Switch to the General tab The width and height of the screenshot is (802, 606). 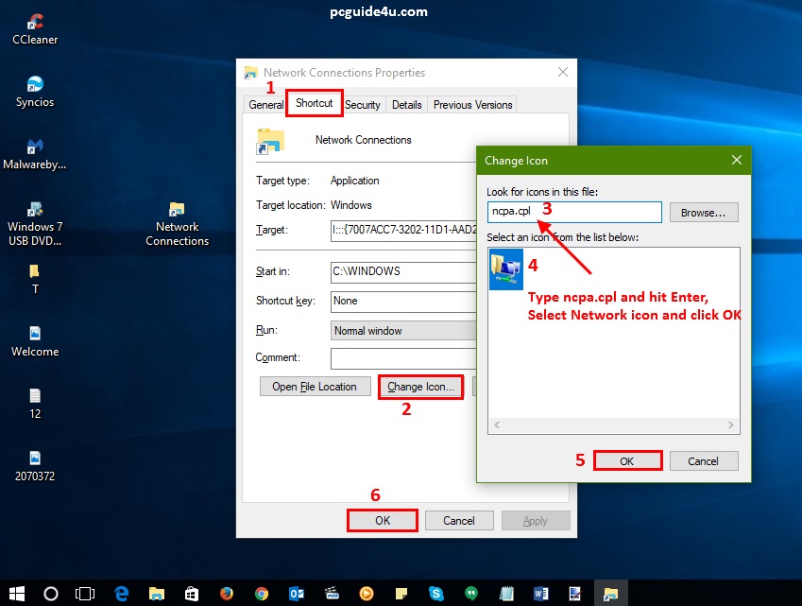coord(265,105)
